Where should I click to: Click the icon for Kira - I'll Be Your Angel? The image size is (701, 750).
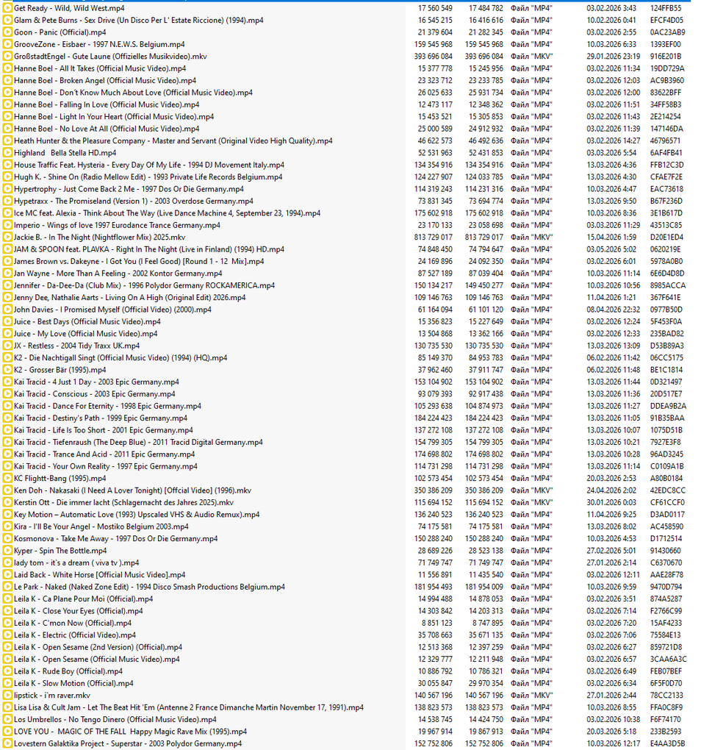tap(7, 526)
